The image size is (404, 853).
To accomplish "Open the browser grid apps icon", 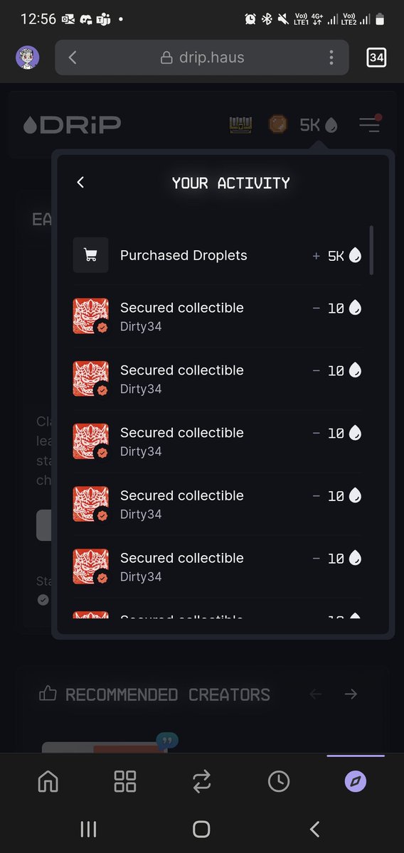I will click(x=125, y=782).
